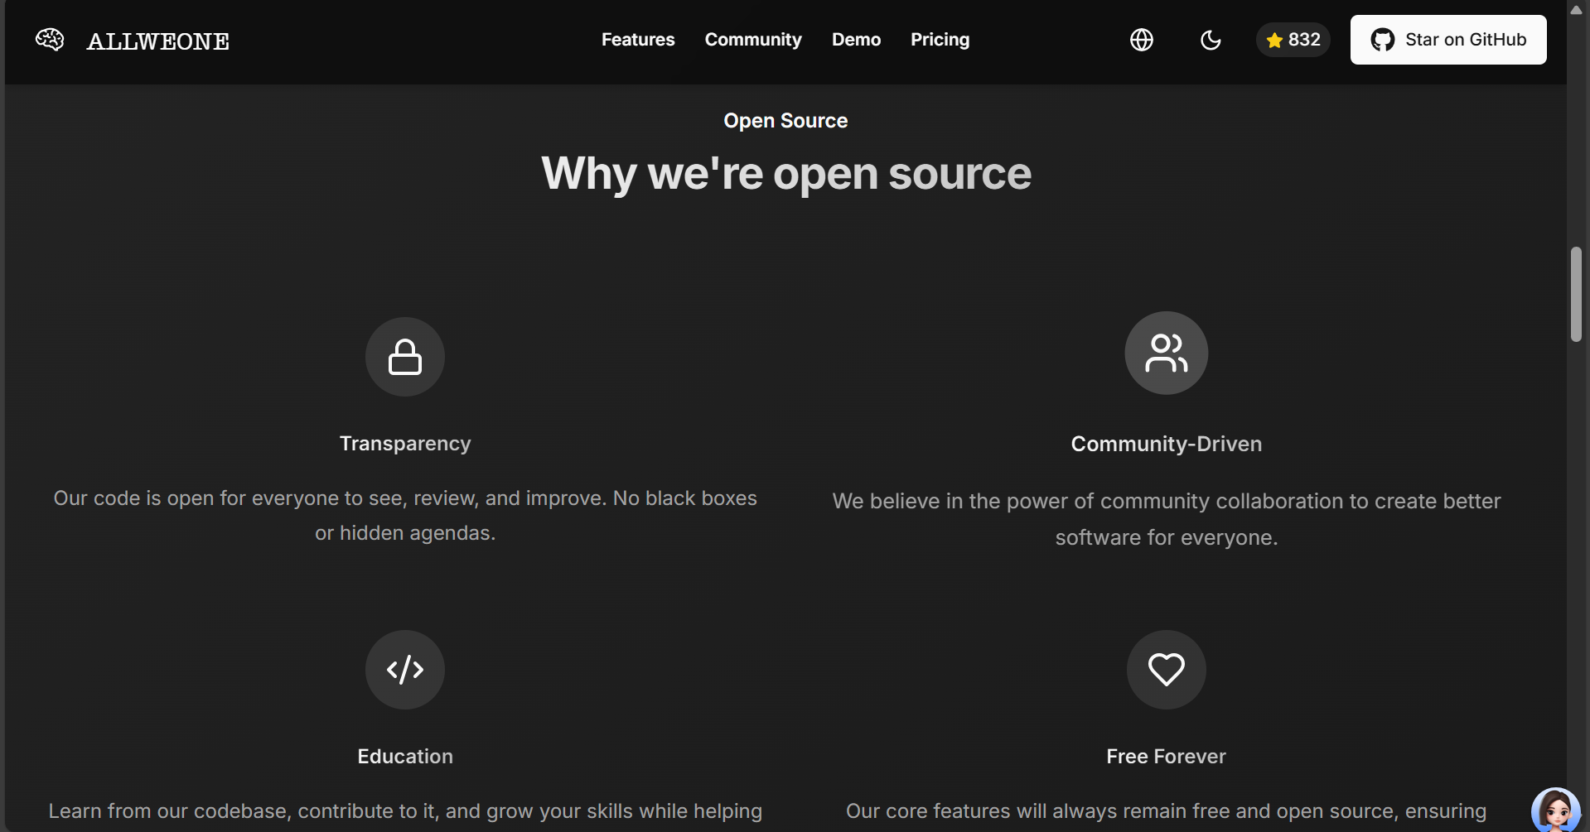
Task: Click the ALLWEONE brand text
Action: click(158, 41)
